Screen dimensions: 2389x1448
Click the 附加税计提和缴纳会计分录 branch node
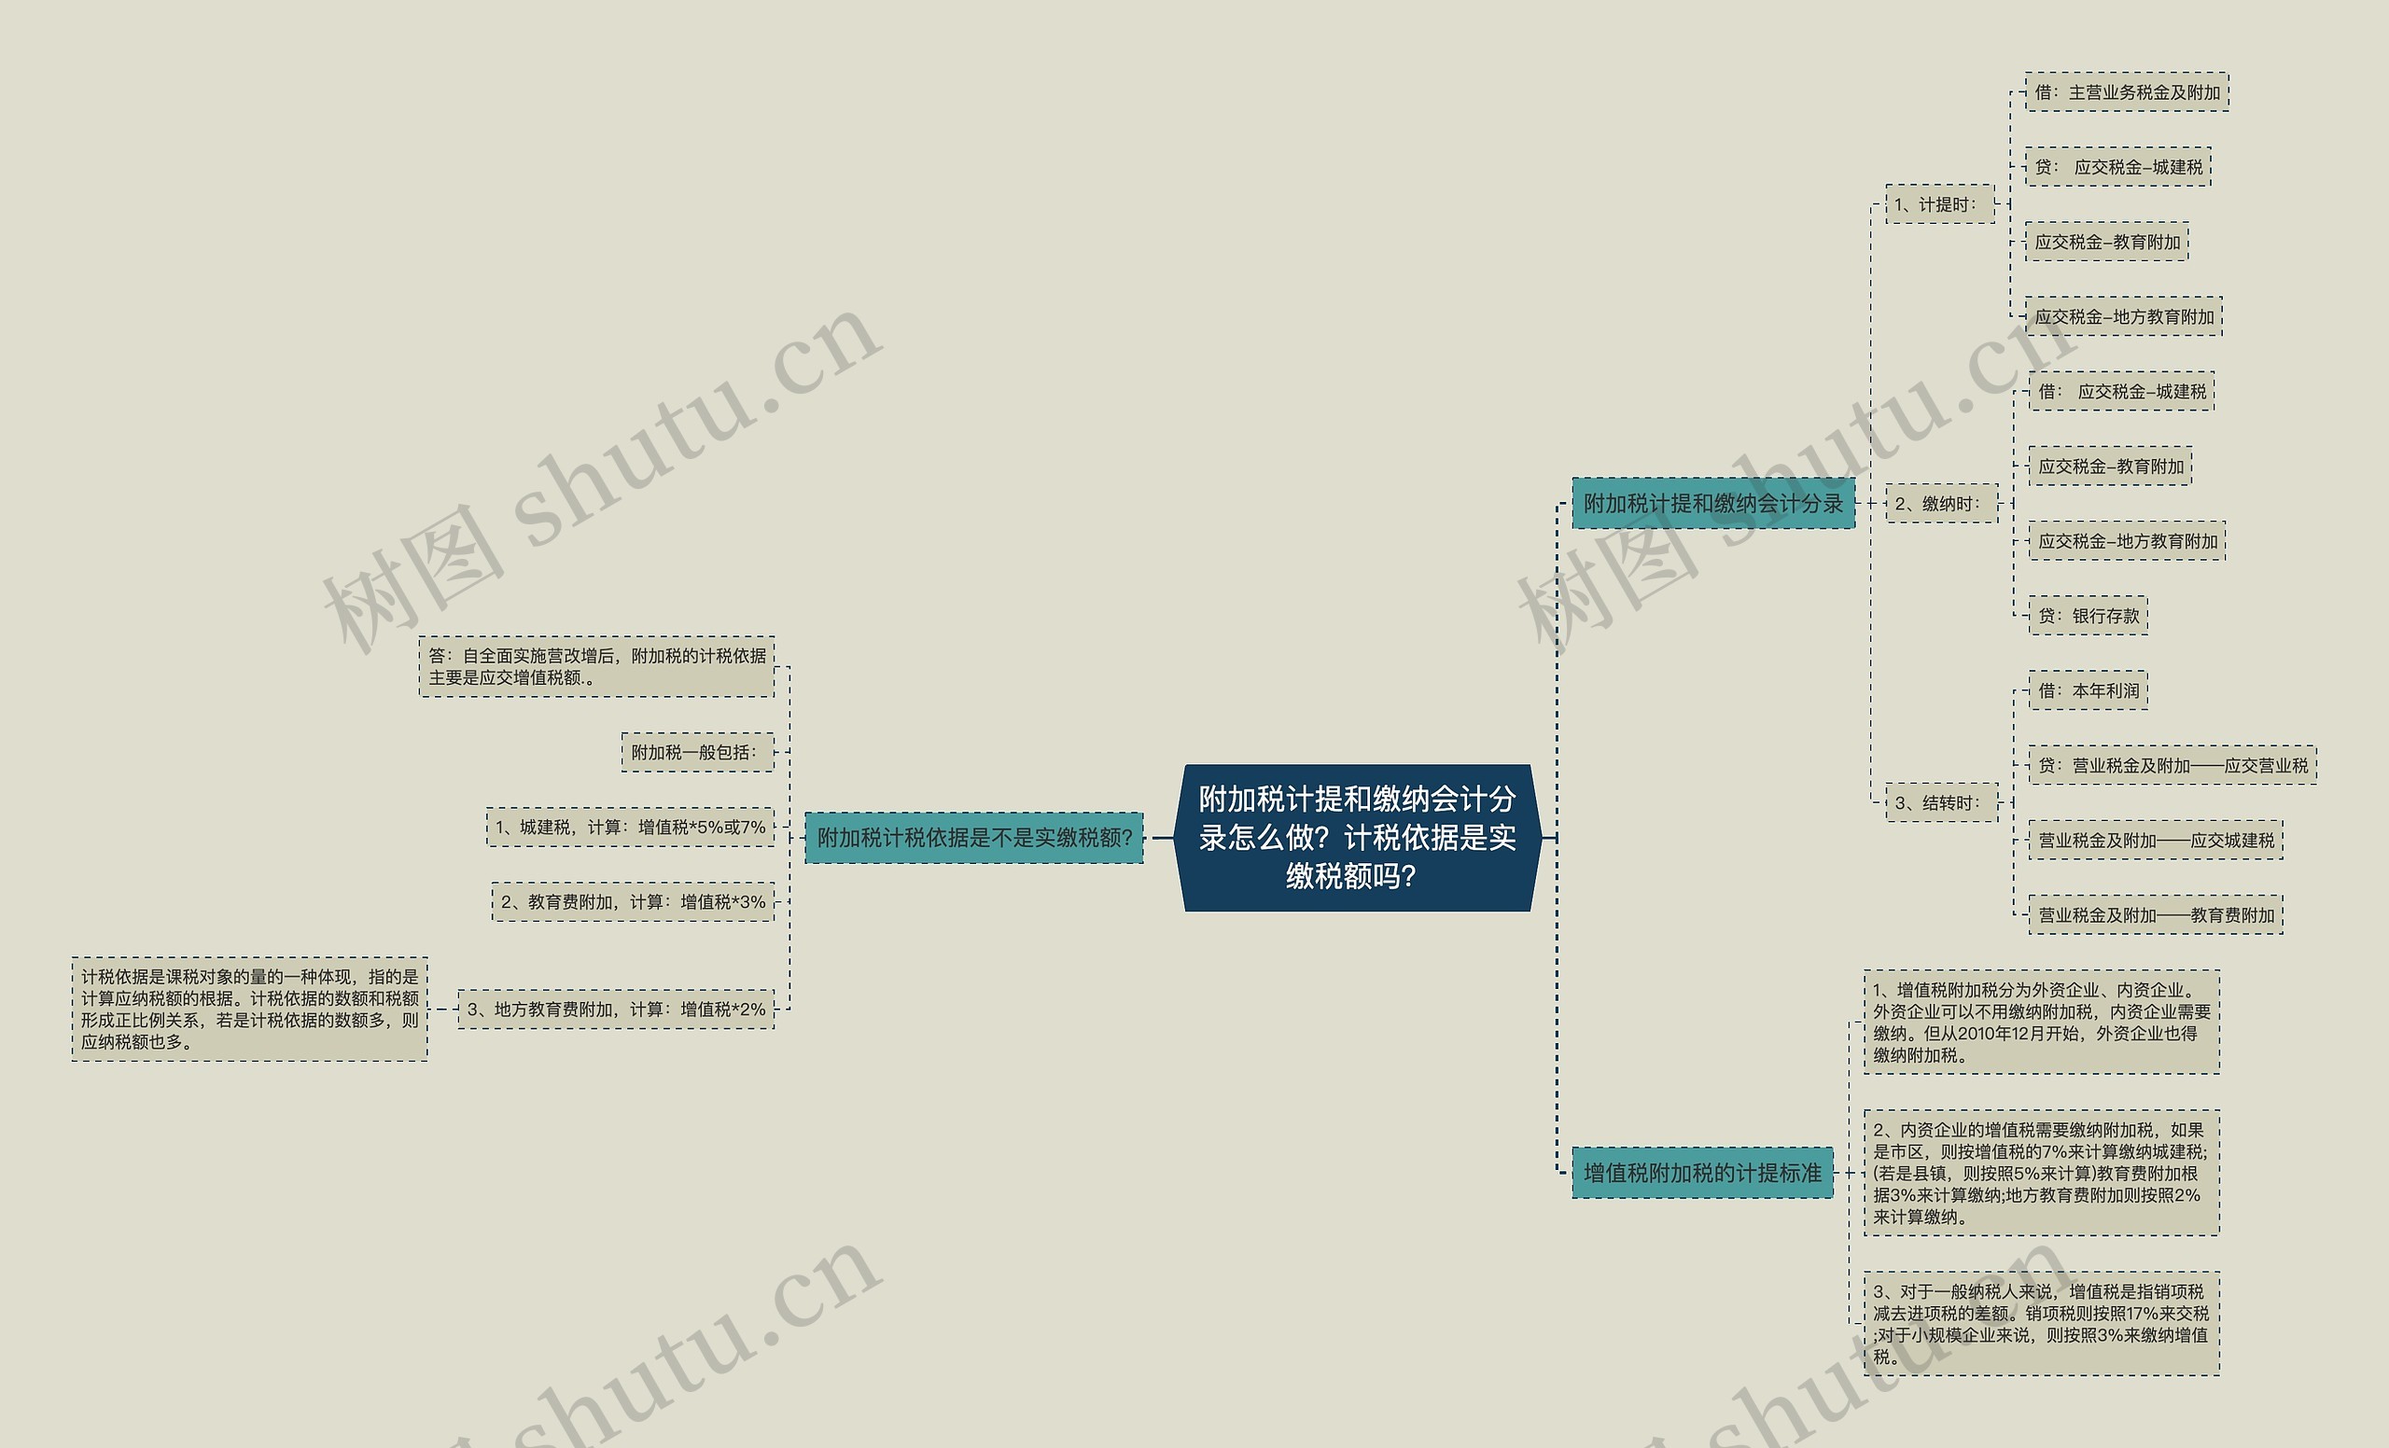1712,503
